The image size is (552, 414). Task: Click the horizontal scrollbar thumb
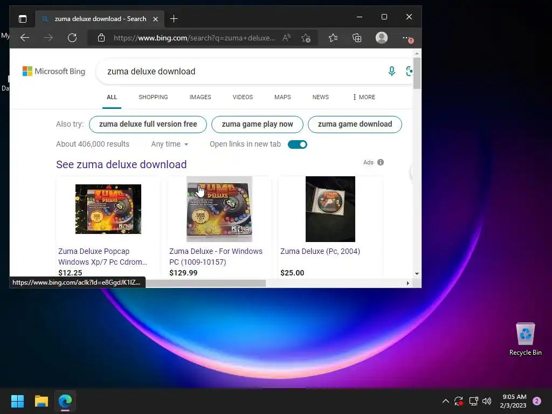(205, 284)
